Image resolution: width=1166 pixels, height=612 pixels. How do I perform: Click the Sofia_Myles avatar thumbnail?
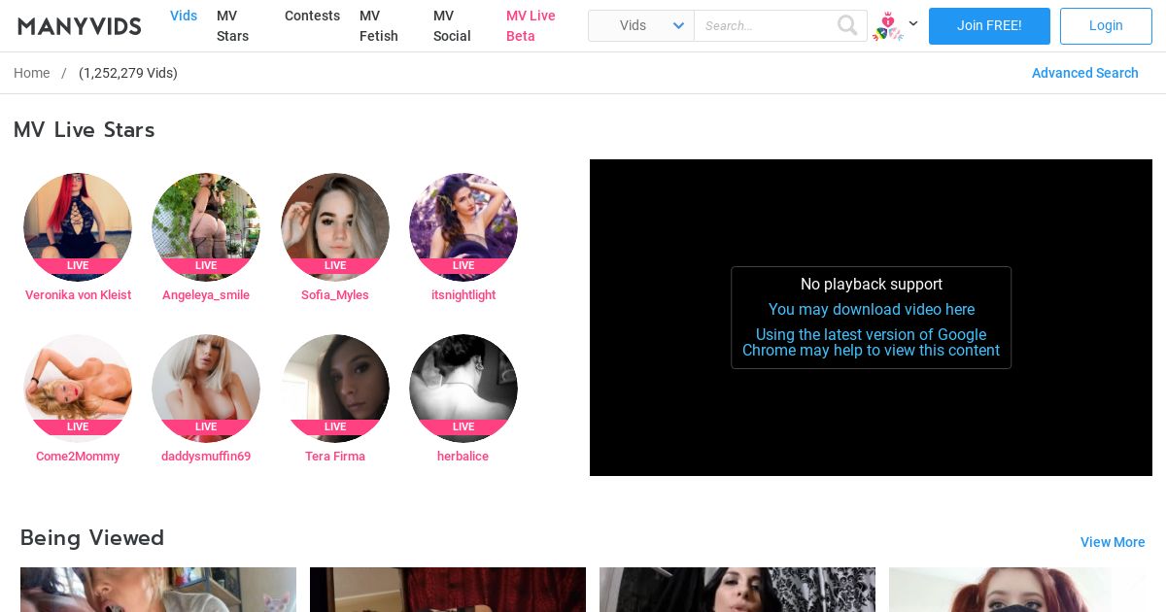click(x=335, y=227)
